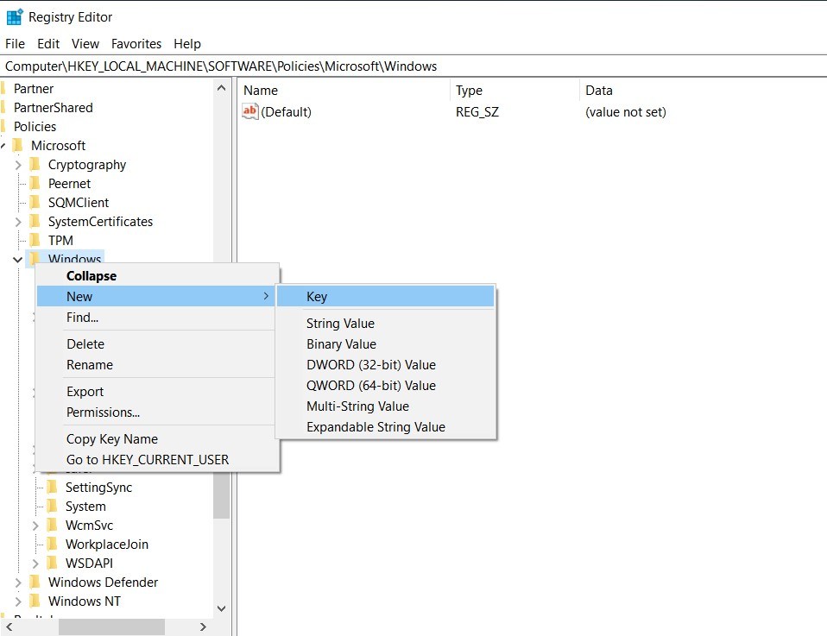Select the TPM folder icon
The image size is (827, 636).
tap(35, 241)
